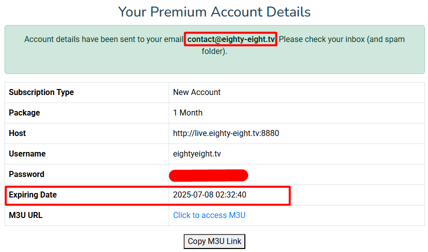Click the host URL http://live.eighty-eight.tv:8880
The height and width of the screenshot is (252, 428).
coord(226,133)
